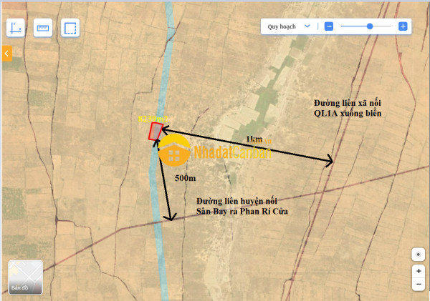Activate the ruler distance measuring tool

[43, 28]
